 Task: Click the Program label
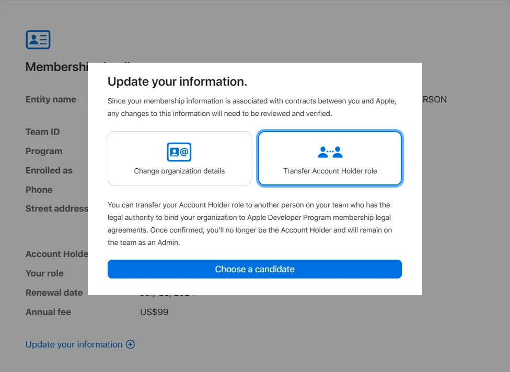(44, 151)
